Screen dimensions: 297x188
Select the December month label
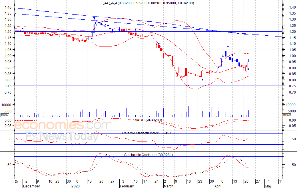pyautogui.click(x=32, y=186)
